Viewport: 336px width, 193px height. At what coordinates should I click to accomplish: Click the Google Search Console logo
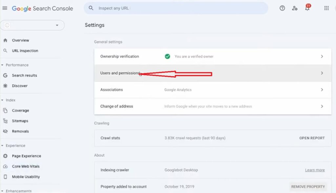[x=42, y=8]
